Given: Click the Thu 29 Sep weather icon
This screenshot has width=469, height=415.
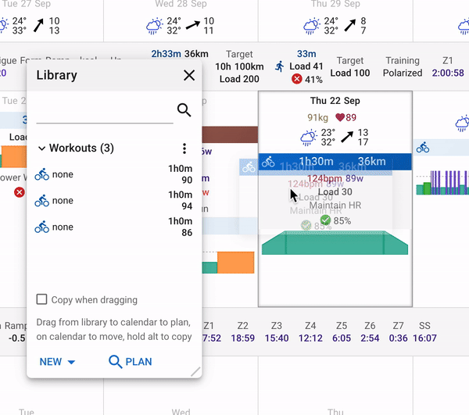Looking at the screenshot, I should pos(311,26).
